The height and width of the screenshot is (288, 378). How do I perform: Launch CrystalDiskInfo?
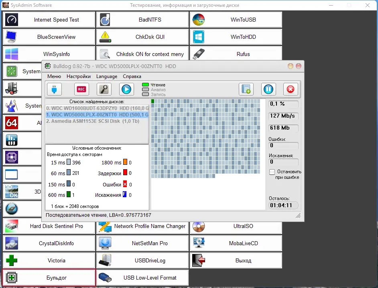click(x=49, y=243)
